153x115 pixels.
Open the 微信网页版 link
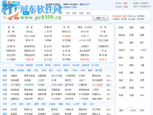point(29,46)
